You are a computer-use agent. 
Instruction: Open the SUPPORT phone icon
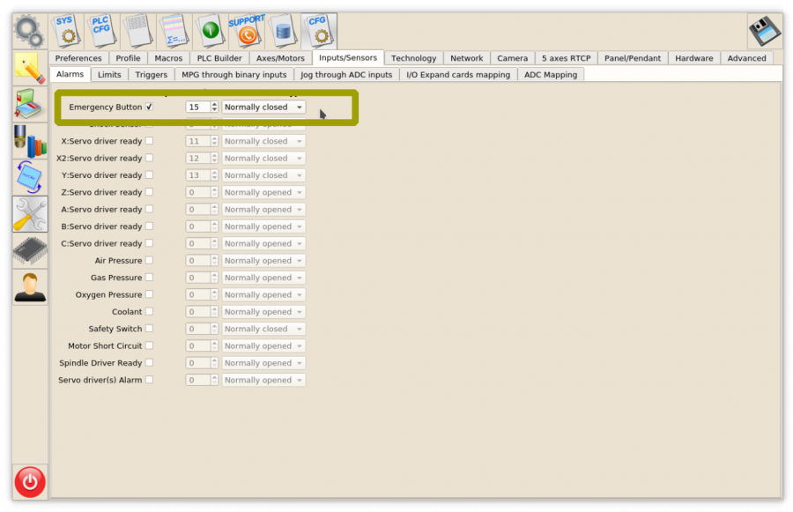[247, 31]
